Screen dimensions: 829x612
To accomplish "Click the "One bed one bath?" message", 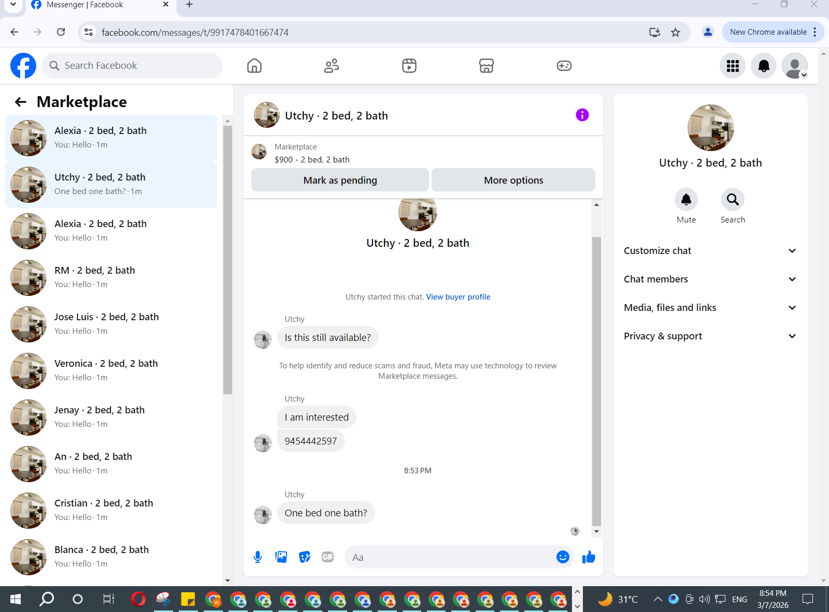I will 326,513.
